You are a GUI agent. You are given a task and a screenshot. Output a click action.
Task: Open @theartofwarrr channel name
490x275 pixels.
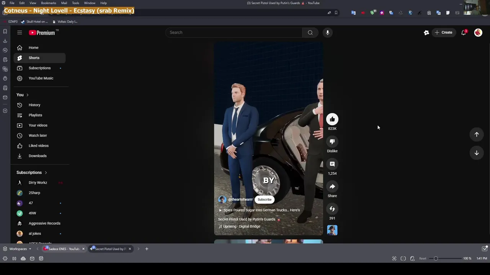tap(240, 199)
